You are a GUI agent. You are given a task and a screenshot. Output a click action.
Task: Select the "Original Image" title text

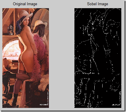(25, 4)
